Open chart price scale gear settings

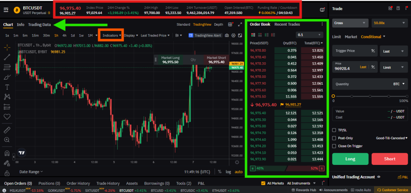237,163
